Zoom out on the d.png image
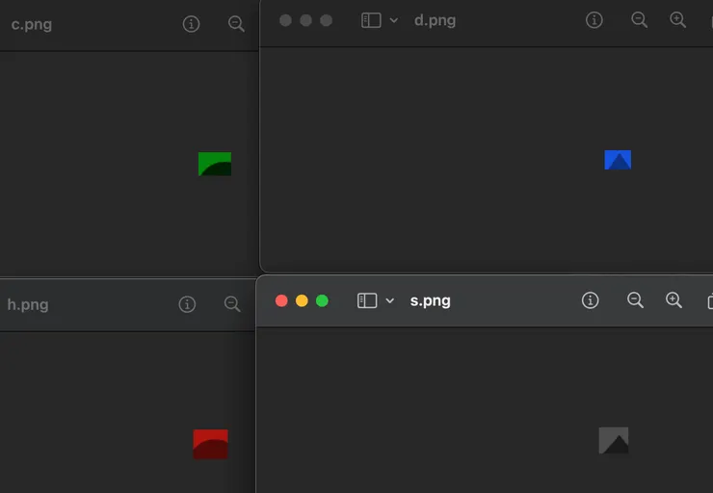Viewport: 713px width, 493px height. pos(639,20)
